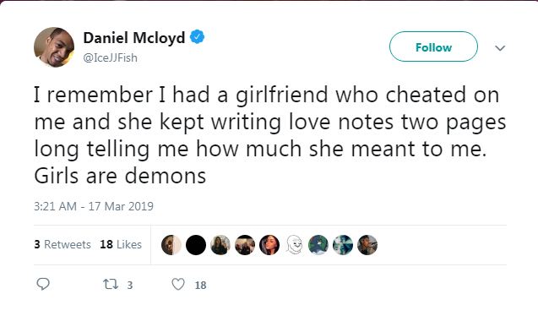The height and width of the screenshot is (316, 538).
Task: Open the 3:21 AM timestamp link
Action: [x=94, y=206]
